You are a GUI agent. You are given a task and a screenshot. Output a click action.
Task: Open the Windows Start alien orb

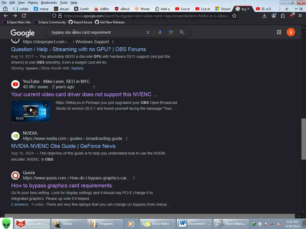pyautogui.click(x=6, y=223)
